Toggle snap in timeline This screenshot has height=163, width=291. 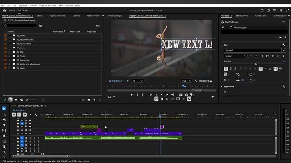(x=19, y=115)
